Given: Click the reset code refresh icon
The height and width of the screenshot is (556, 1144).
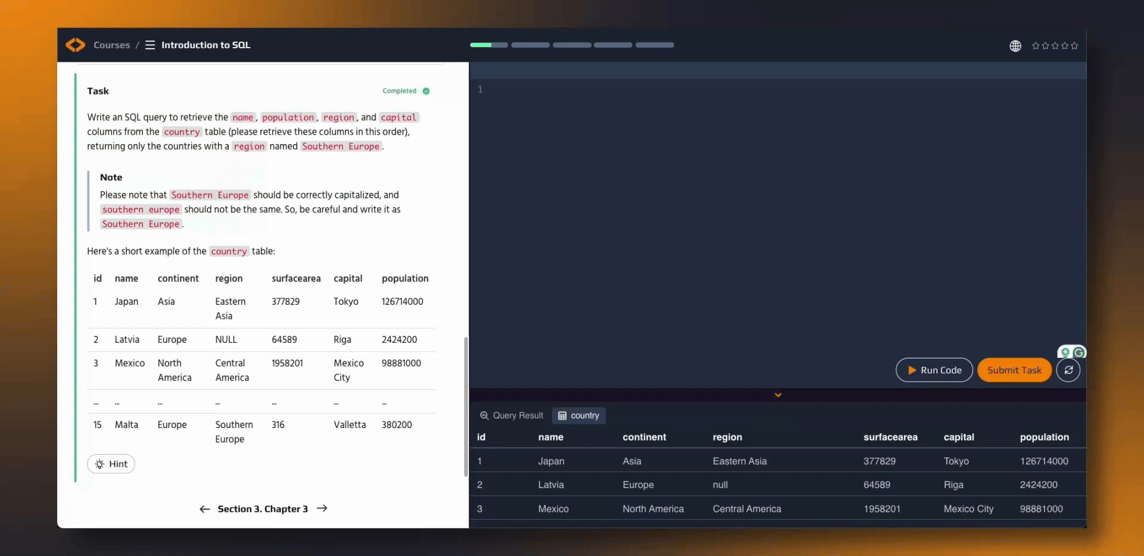Looking at the screenshot, I should pyautogui.click(x=1068, y=370).
